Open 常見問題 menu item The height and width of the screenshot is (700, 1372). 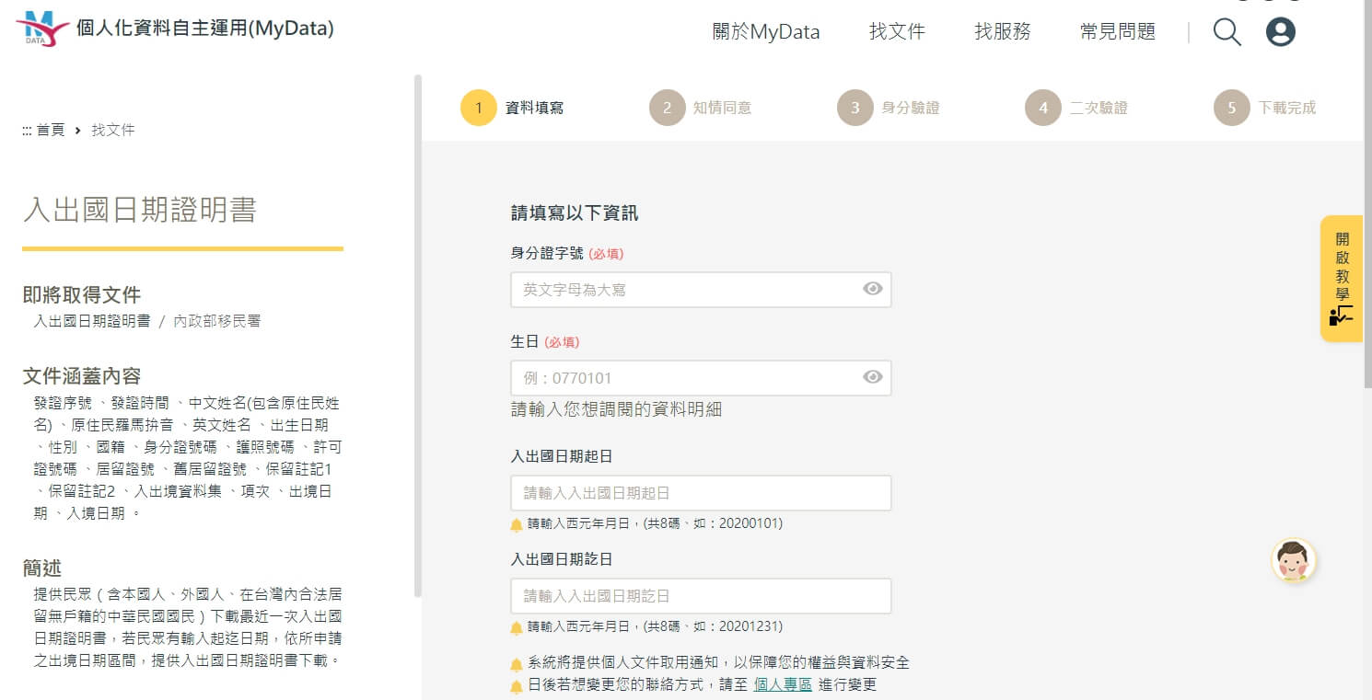[x=1117, y=32]
